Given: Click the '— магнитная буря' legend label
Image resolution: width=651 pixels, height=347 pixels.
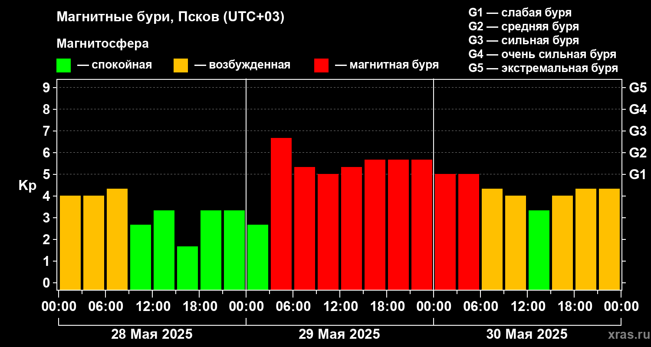Looking at the screenshot, I should point(387,65).
